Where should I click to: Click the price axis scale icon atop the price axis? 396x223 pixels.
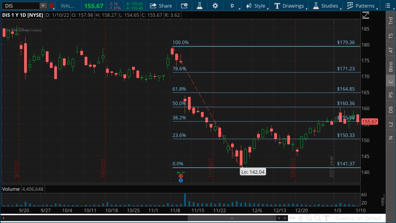pos(366,15)
